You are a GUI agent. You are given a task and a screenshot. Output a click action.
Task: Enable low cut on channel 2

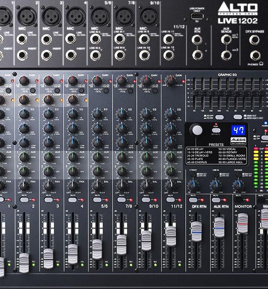(x=32, y=90)
